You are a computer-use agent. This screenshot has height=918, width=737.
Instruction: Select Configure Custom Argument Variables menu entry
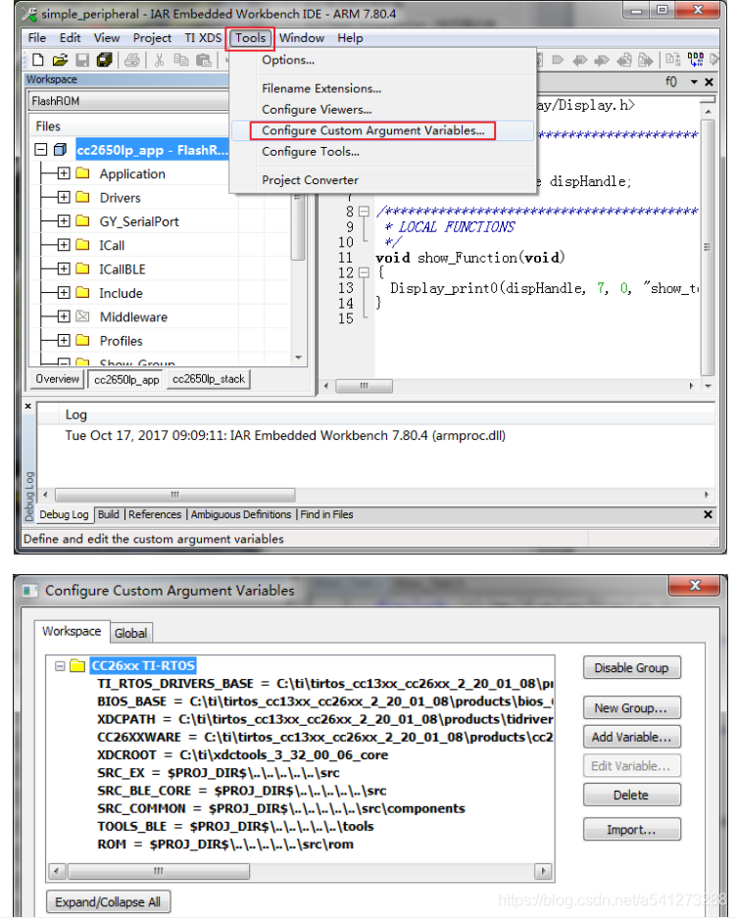point(373,130)
